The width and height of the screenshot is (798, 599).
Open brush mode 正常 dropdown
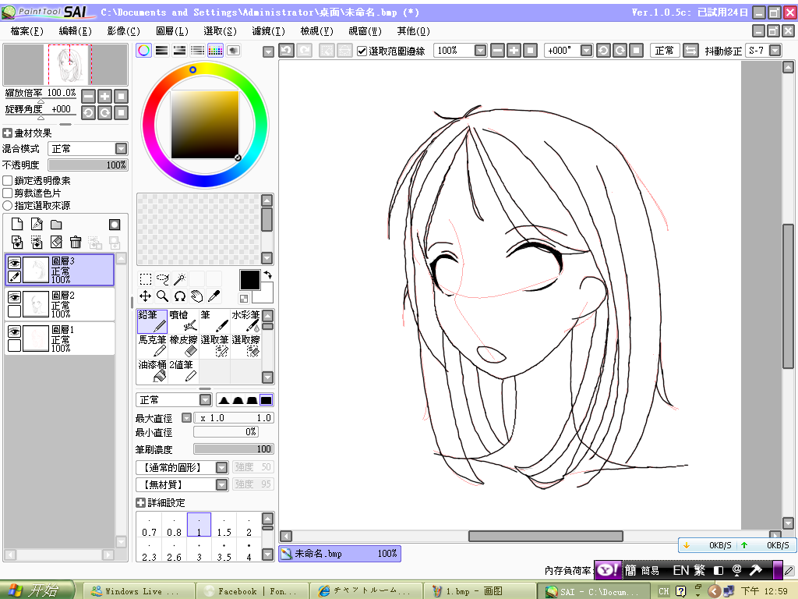(174, 400)
